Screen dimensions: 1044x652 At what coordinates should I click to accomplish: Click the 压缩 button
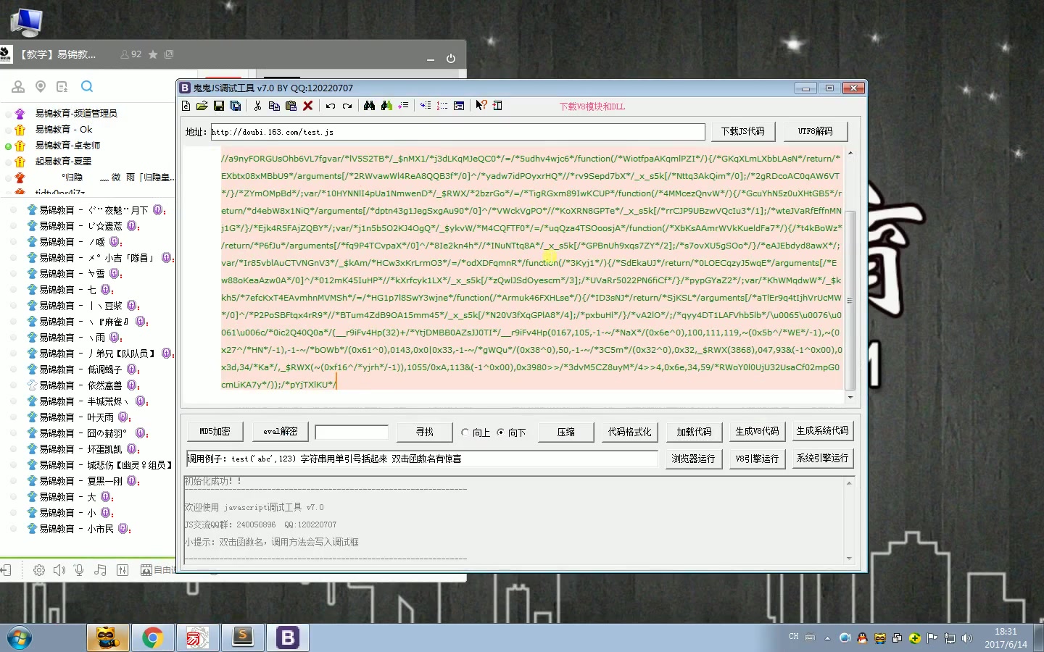pyautogui.click(x=566, y=432)
